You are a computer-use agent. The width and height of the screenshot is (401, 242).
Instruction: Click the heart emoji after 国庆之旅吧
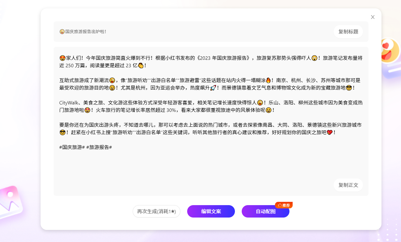[x=329, y=133]
